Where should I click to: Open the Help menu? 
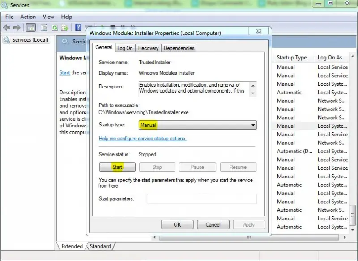(x=66, y=17)
